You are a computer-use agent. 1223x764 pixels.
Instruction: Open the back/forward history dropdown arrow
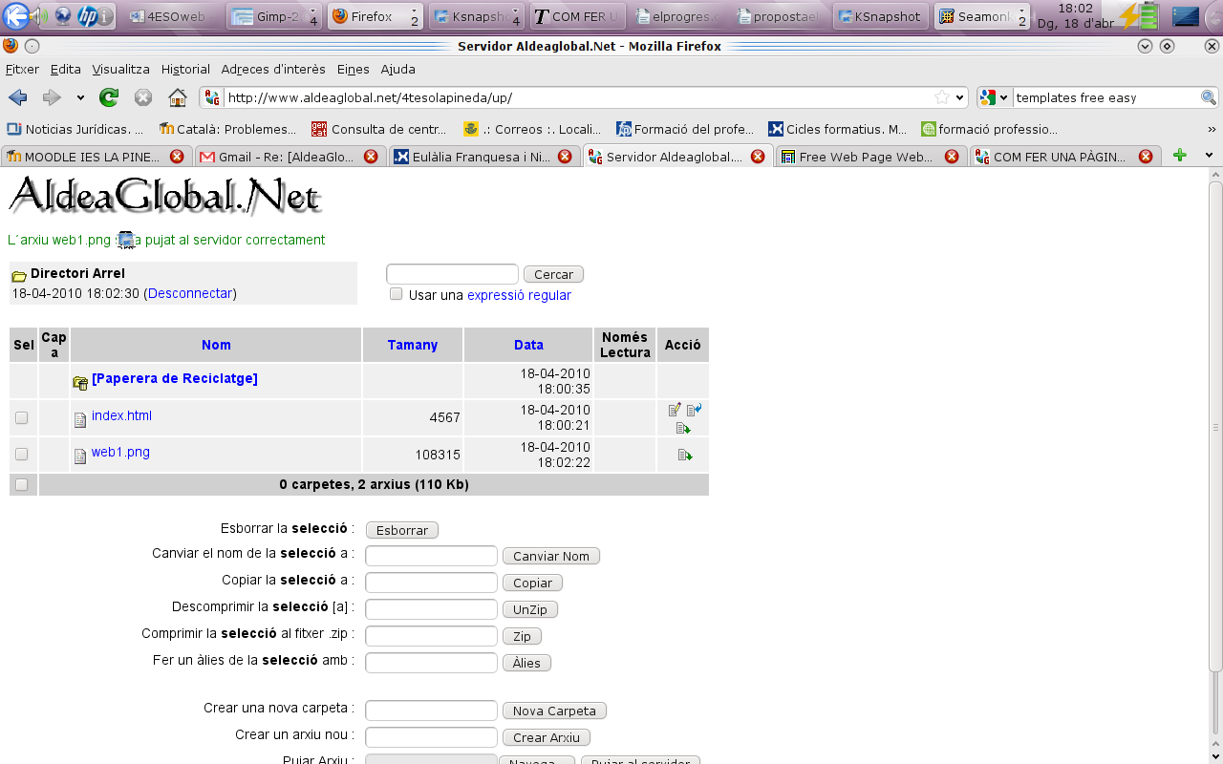point(80,97)
